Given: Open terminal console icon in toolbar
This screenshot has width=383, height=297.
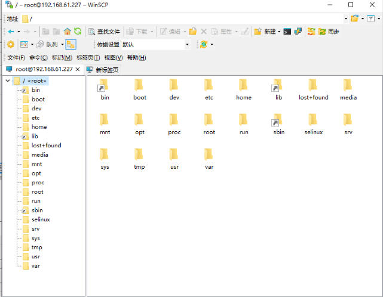Looking at the screenshot, I should point(287,31).
